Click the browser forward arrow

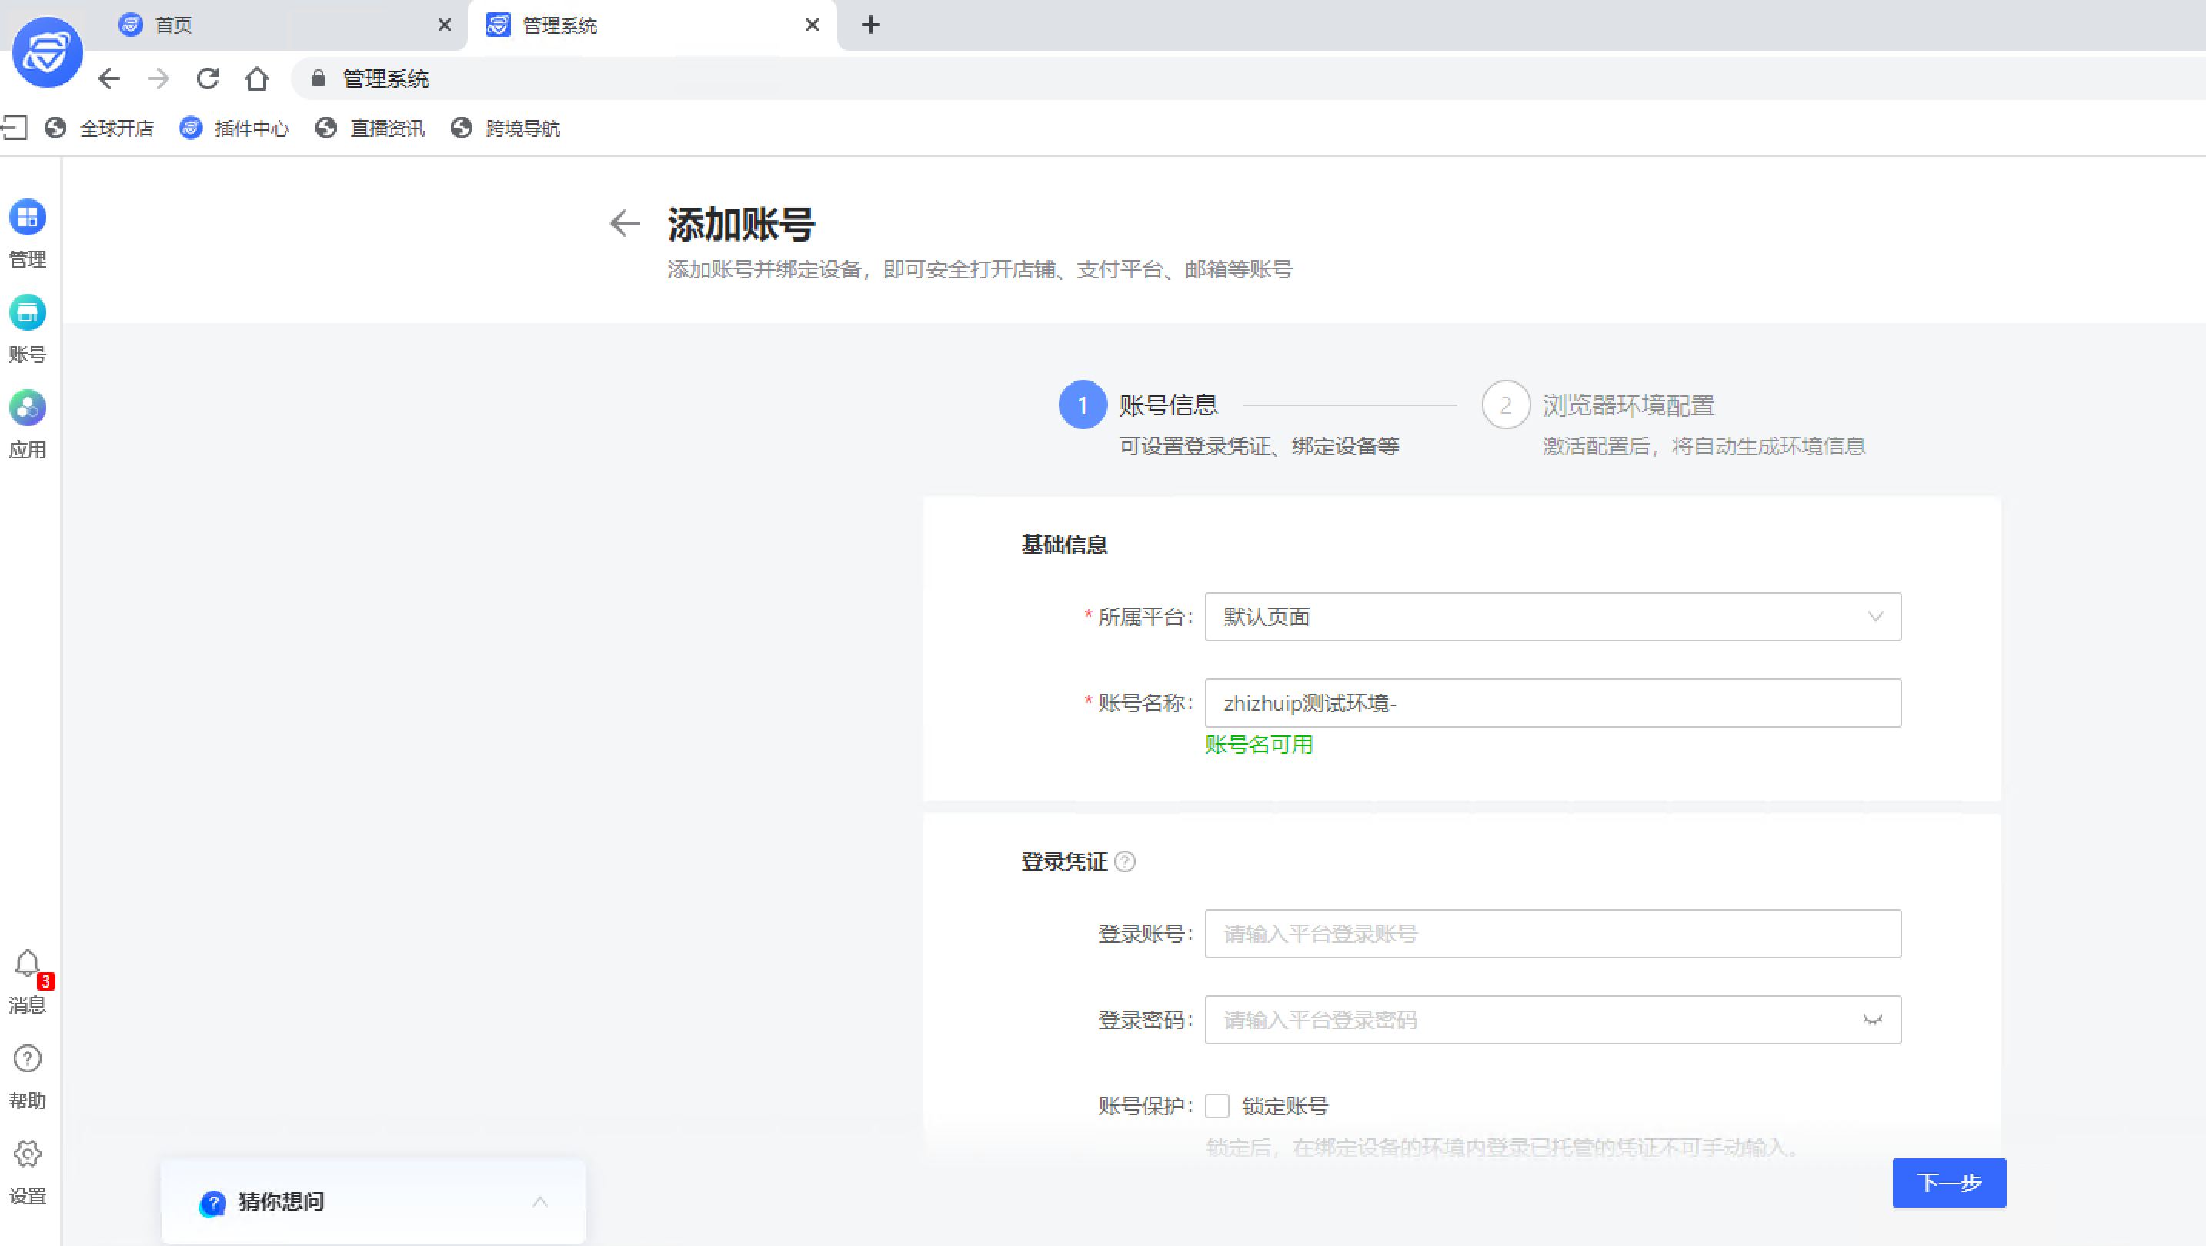coord(159,78)
